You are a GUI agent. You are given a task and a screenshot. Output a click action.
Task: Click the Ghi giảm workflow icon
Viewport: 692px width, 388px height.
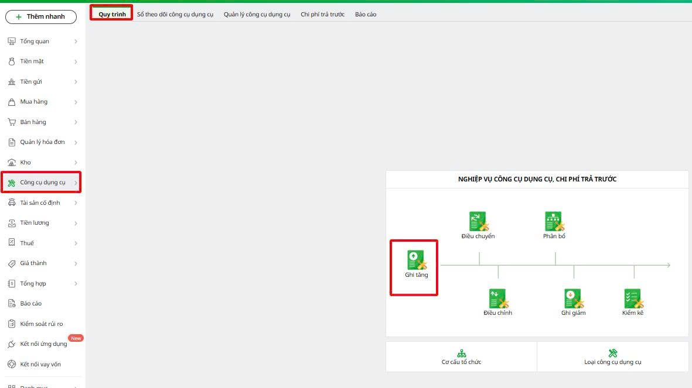574,298
